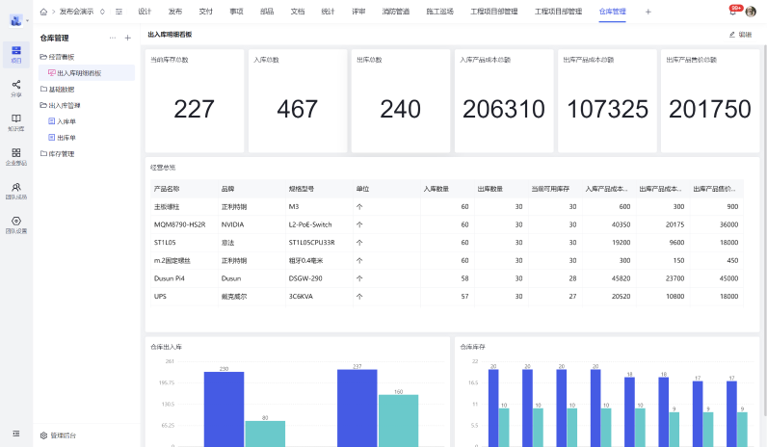Screen dimensions: 767x447
Task: Click the collapse sidebar icon at bottom left
Action: (x=16, y=434)
